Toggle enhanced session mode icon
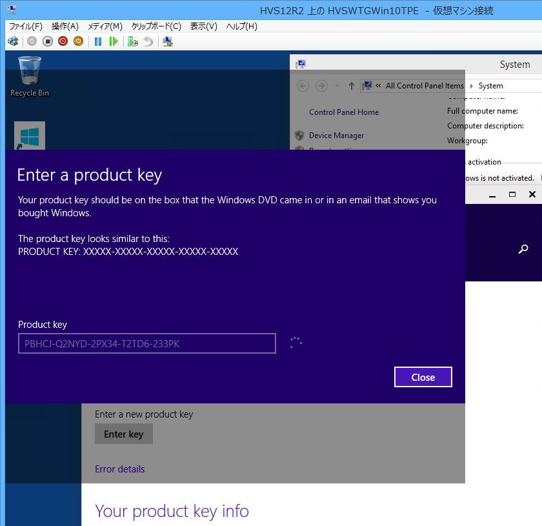 168,41
